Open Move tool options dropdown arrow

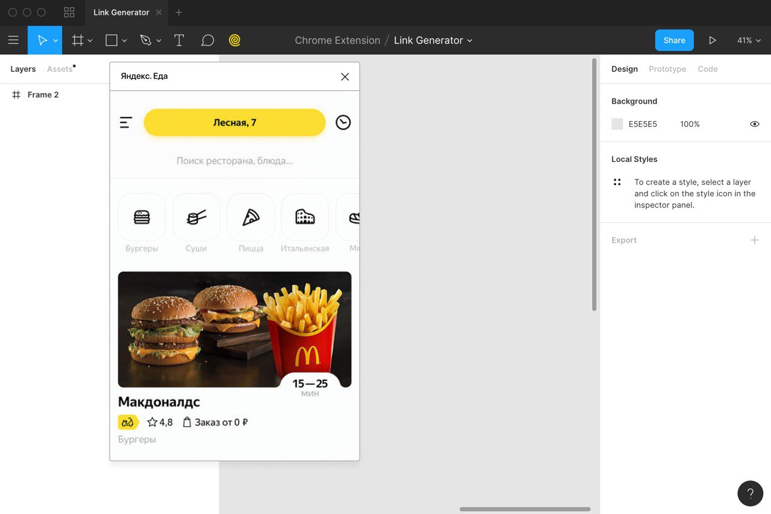[55, 41]
